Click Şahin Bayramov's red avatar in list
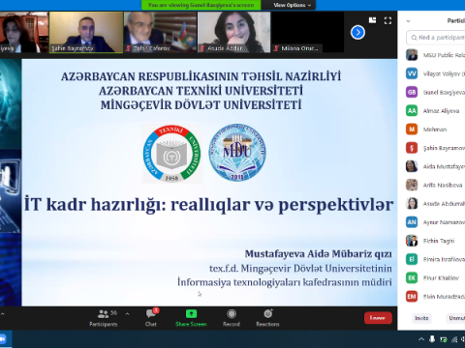Screen dimensions: 465x348 point(412,148)
